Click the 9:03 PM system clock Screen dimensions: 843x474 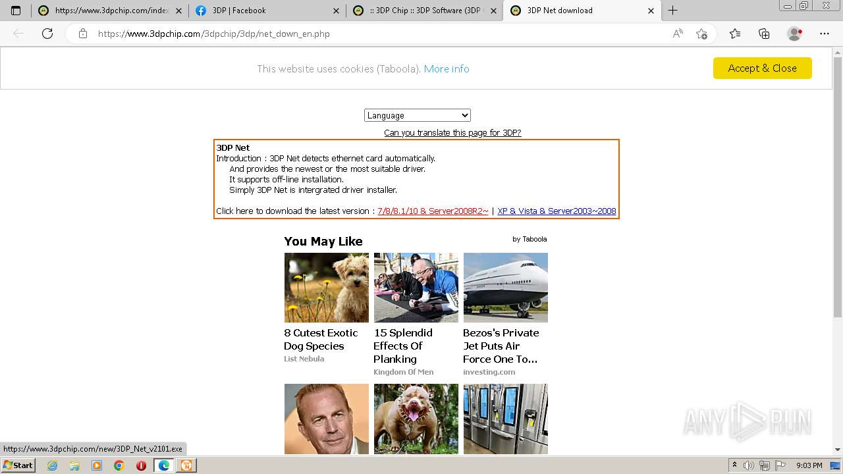[809, 465]
